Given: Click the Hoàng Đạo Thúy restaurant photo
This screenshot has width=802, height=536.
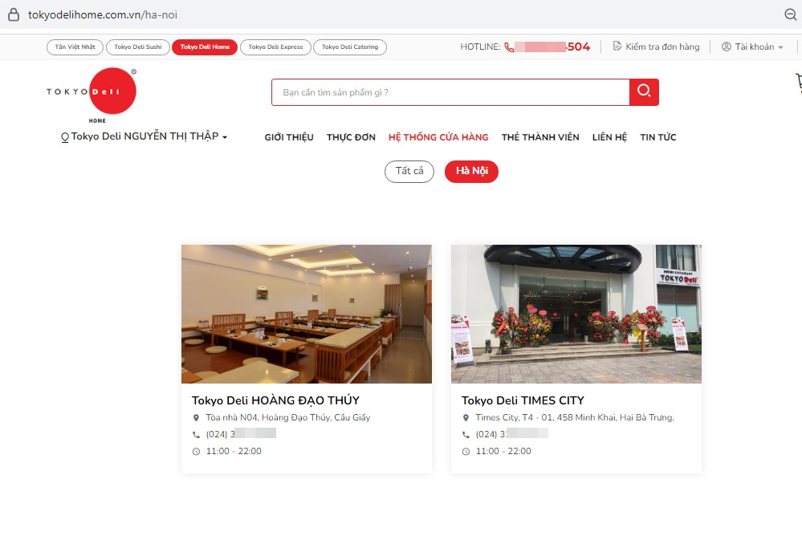Looking at the screenshot, I should pos(306,314).
